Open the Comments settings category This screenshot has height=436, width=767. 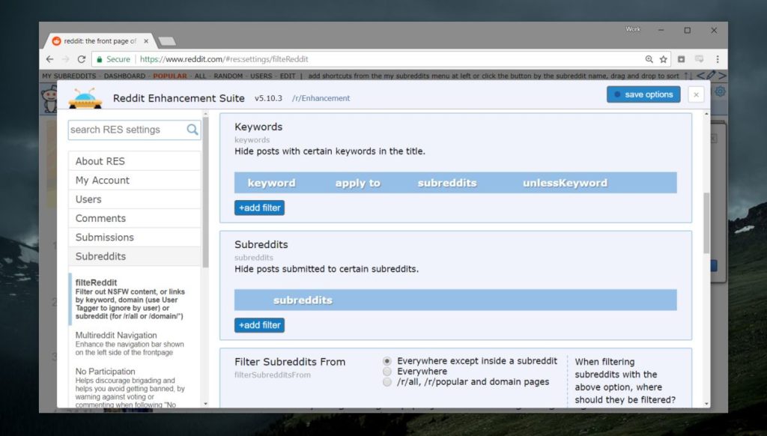[x=135, y=218]
